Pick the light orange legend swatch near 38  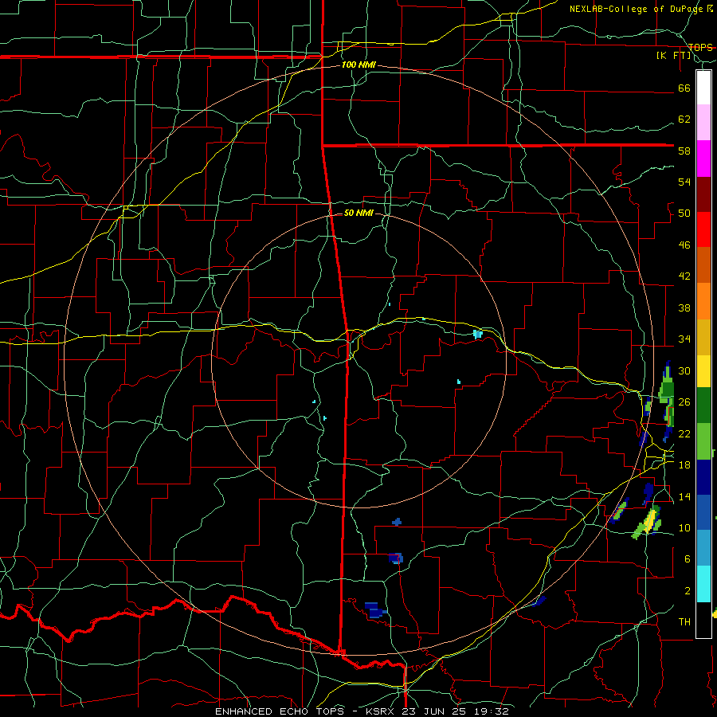[x=703, y=301]
